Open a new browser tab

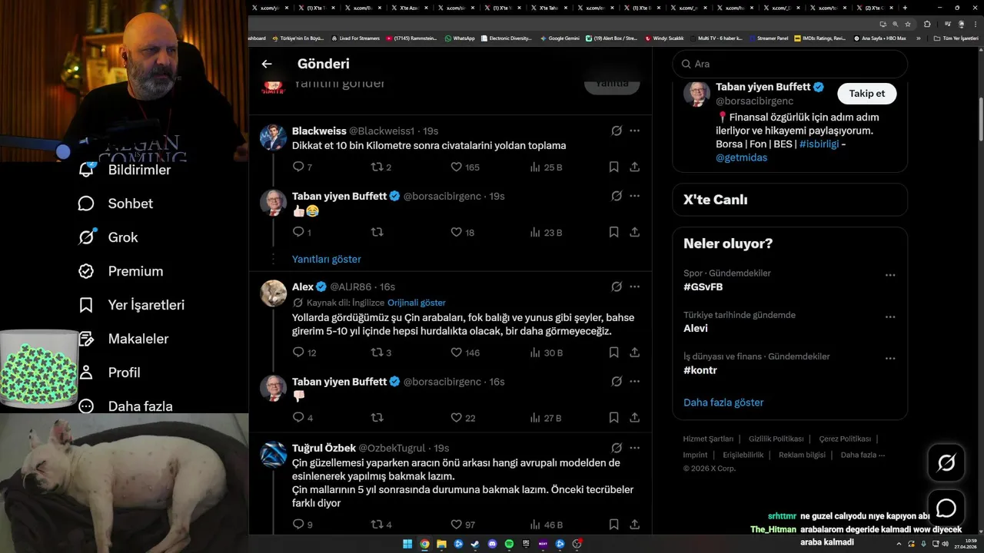pos(905,8)
